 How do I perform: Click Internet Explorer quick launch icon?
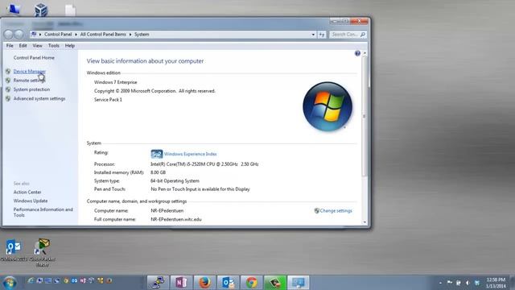pos(31,280)
